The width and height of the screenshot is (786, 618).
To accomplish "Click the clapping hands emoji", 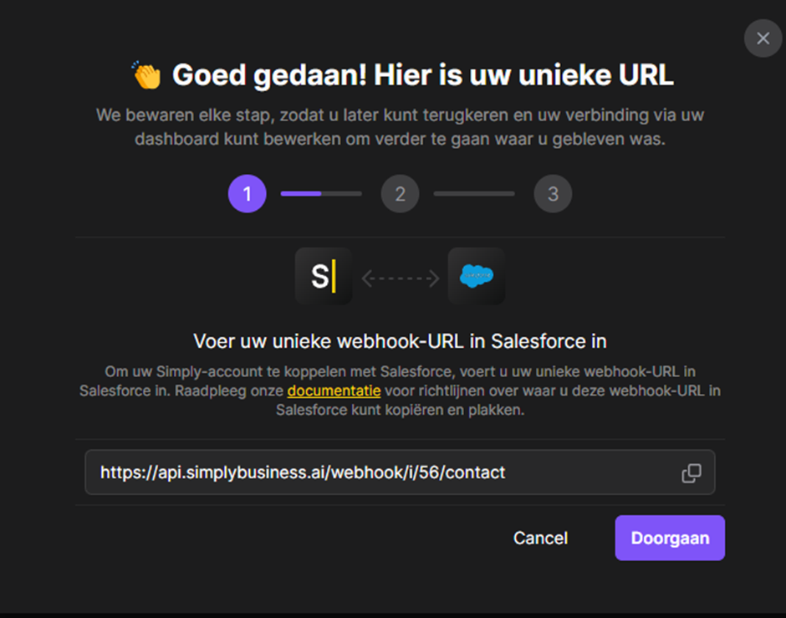I will pyautogui.click(x=146, y=75).
